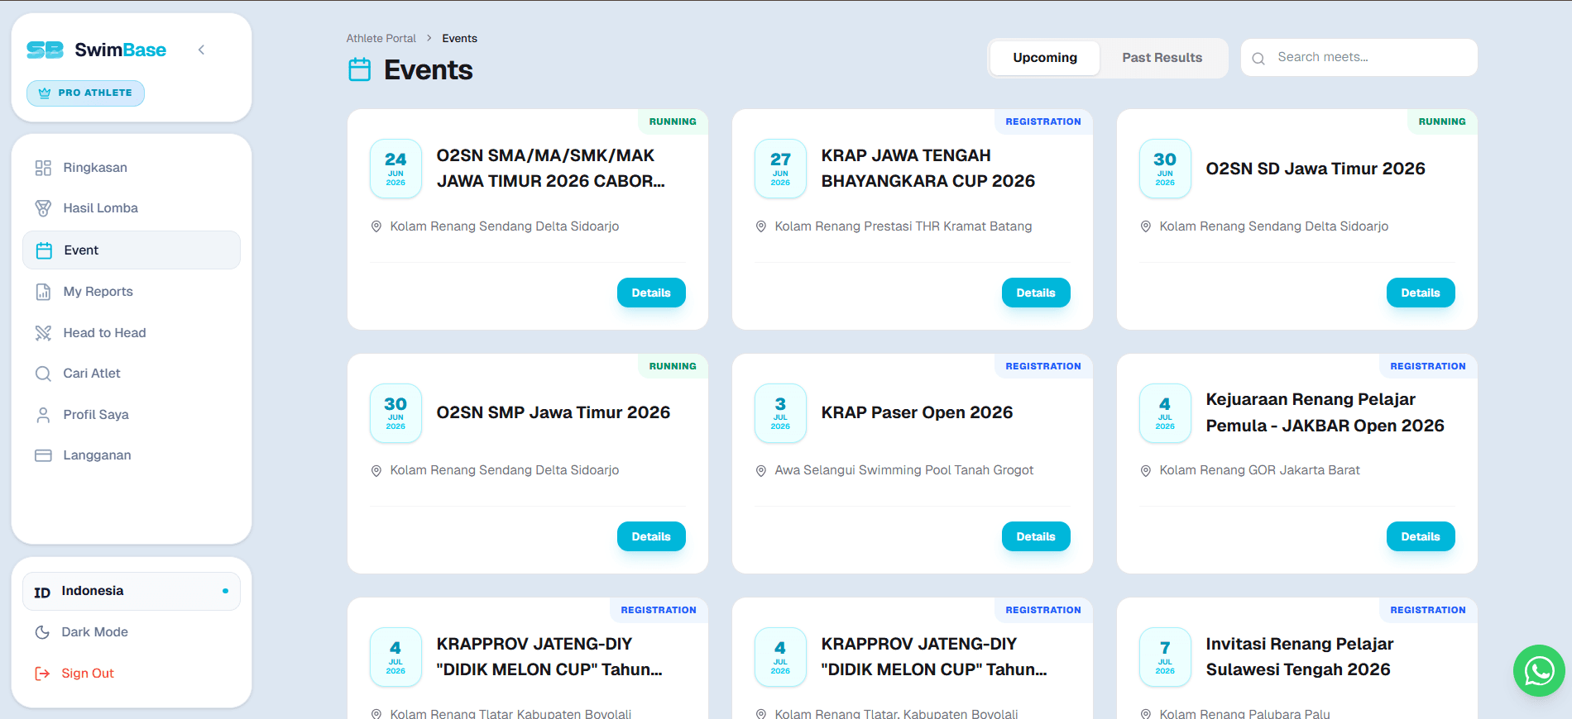Click the KRAP Paser Open 2026 title
Image resolution: width=1572 pixels, height=719 pixels.
917,412
